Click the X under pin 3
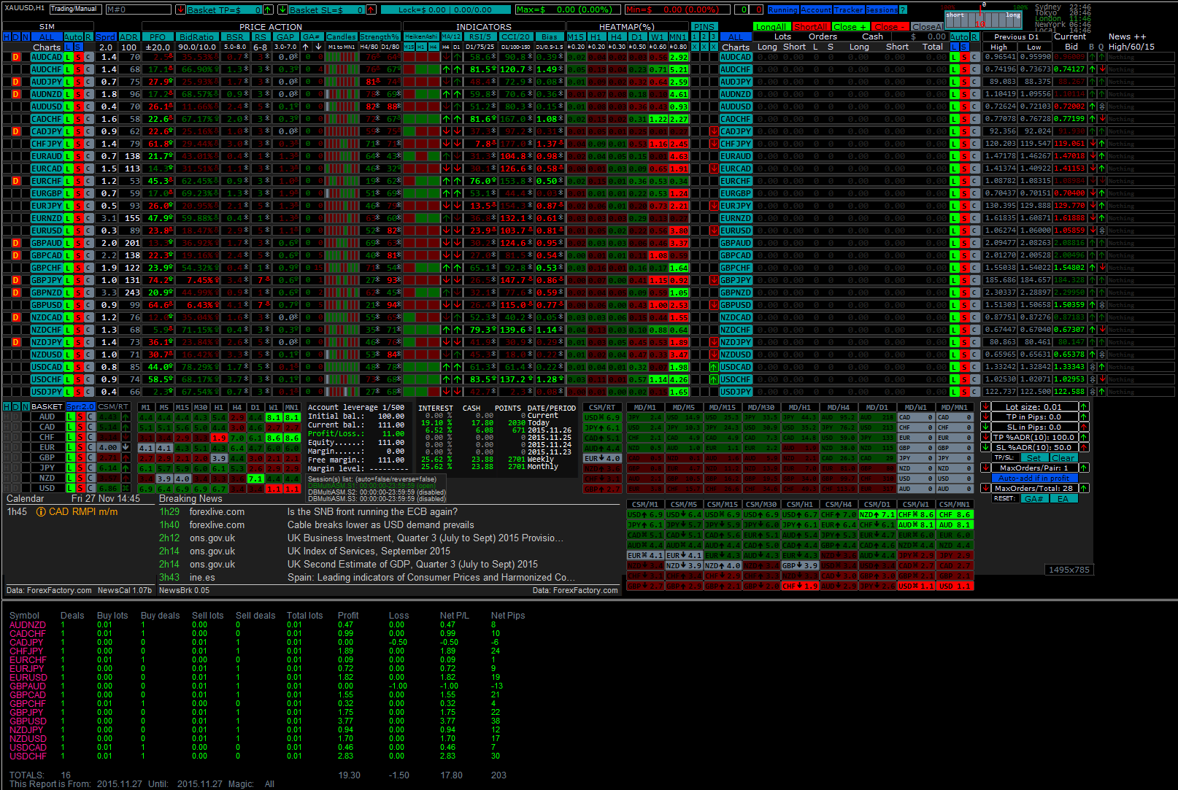 click(714, 47)
